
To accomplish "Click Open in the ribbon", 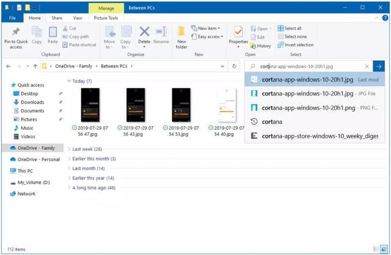I will tap(260, 29).
